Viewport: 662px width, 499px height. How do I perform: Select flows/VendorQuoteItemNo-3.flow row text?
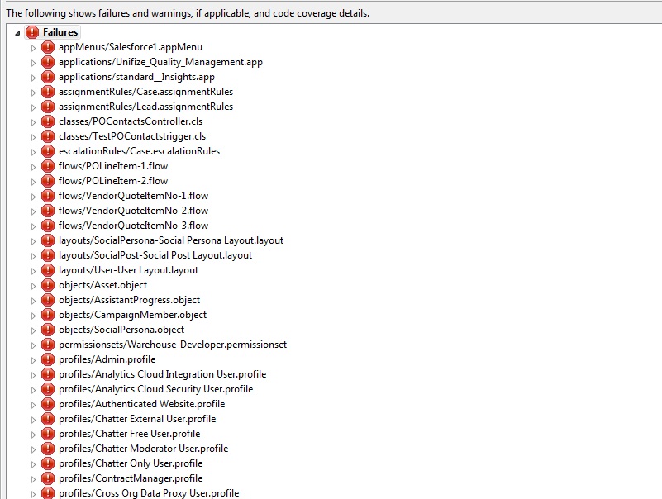pyautogui.click(x=133, y=226)
